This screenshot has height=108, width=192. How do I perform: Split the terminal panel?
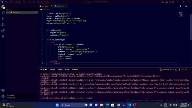tap(176, 70)
